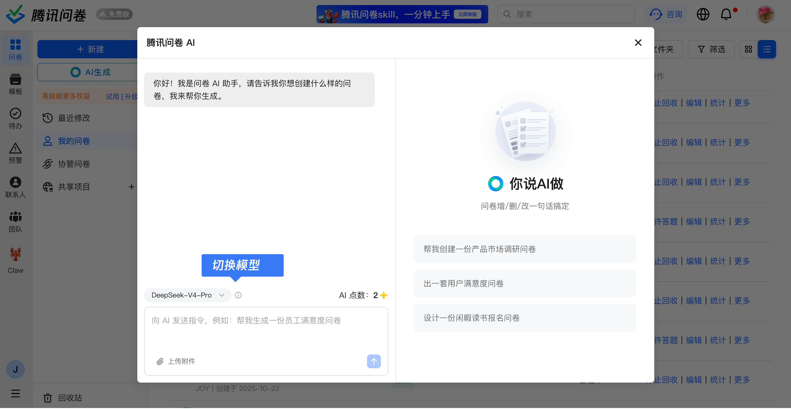Open 更多 in the first survey row

[742, 103]
